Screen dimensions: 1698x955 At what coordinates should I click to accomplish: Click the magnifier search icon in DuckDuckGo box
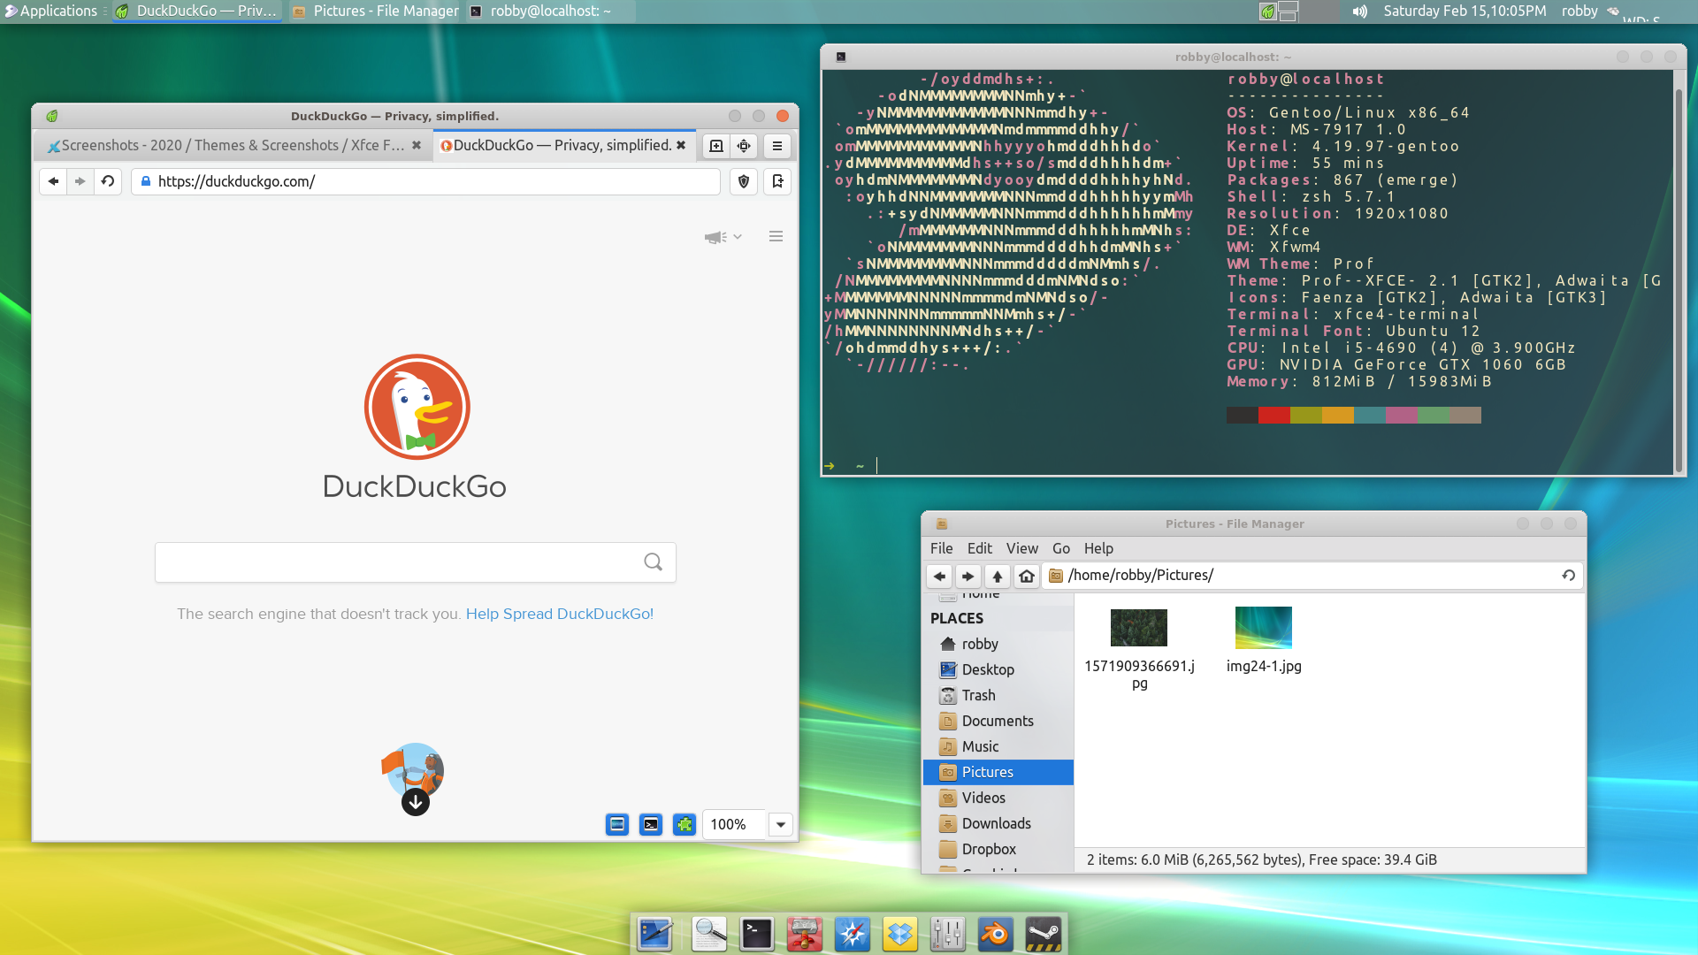point(653,562)
